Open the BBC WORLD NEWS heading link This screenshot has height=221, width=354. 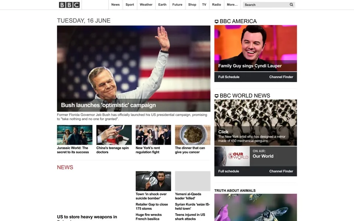pos(245,96)
